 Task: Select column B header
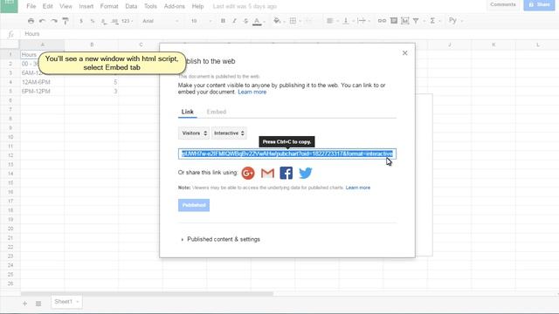[x=92, y=44]
